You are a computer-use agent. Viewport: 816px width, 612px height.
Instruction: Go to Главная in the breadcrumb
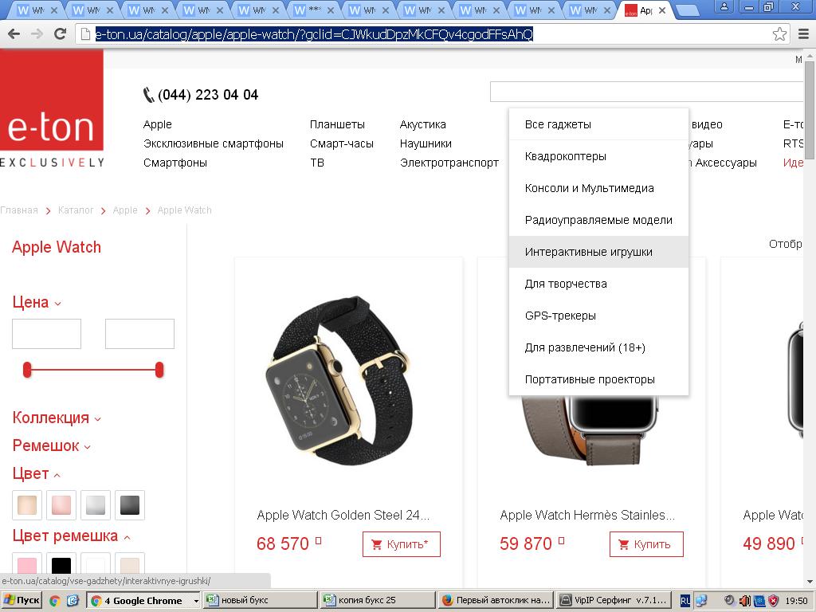pyautogui.click(x=19, y=210)
